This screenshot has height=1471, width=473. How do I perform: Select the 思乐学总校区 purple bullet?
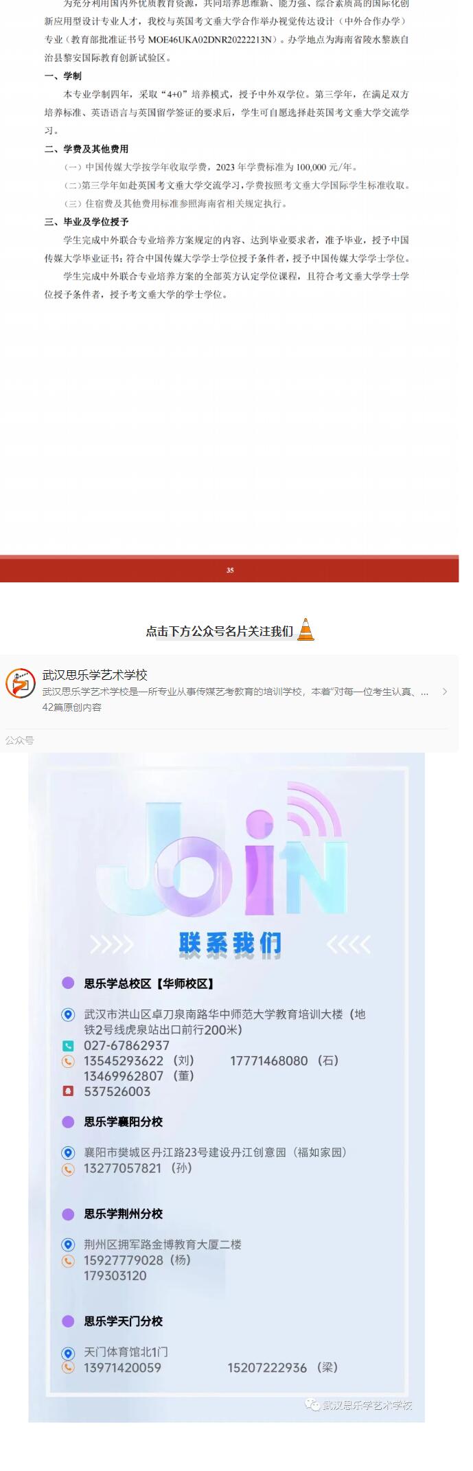coord(68,983)
